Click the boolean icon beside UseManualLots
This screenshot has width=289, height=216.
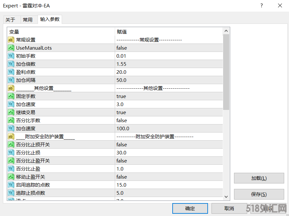click(11, 48)
